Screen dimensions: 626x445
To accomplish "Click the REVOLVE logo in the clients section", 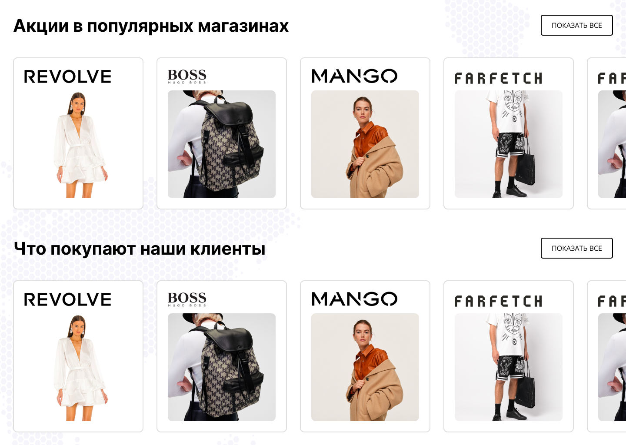I will tap(68, 299).
